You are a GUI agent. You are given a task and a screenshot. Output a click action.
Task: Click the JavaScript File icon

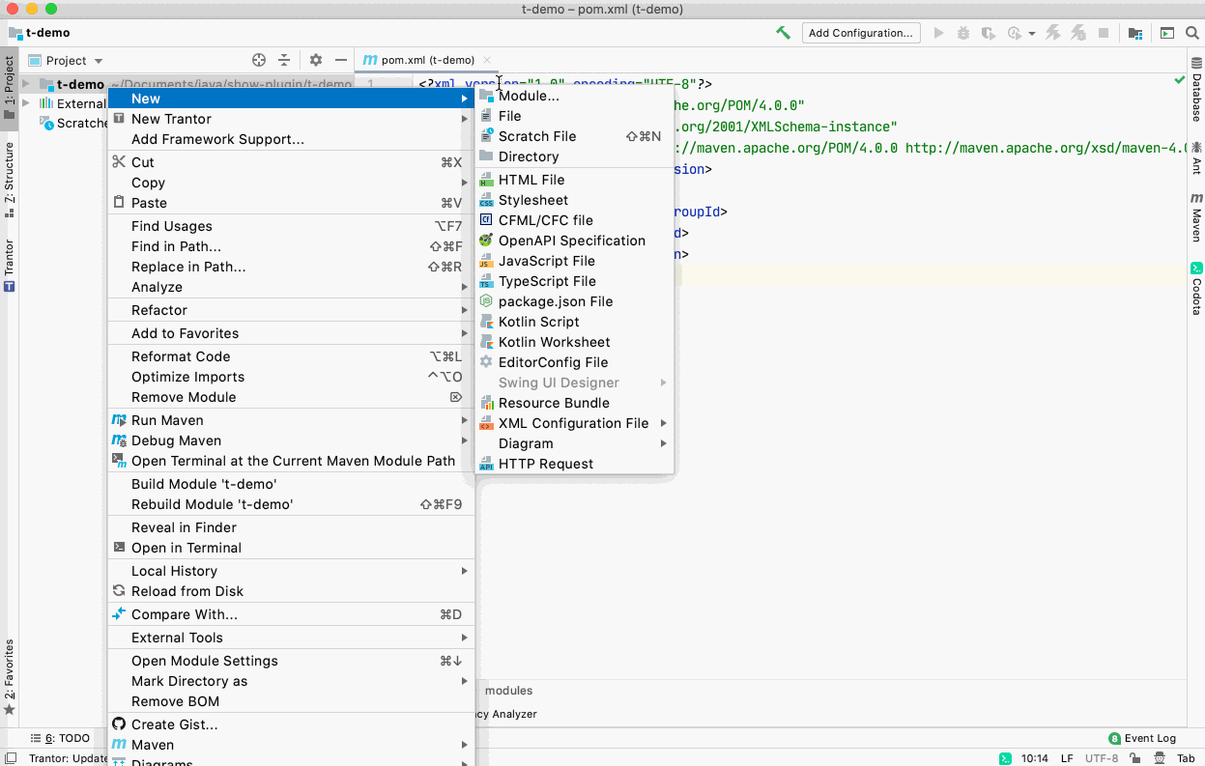tap(486, 261)
